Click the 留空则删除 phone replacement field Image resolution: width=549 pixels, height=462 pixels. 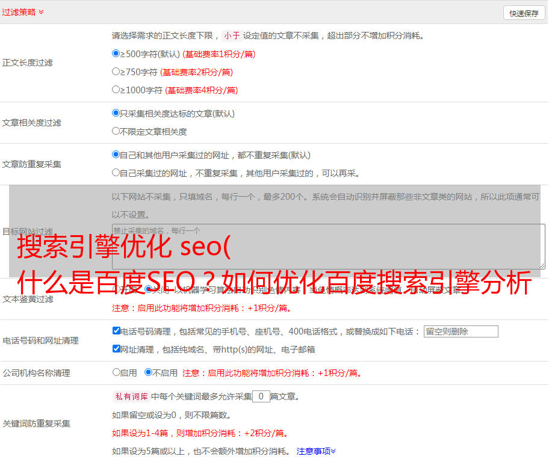pyautogui.click(x=461, y=331)
